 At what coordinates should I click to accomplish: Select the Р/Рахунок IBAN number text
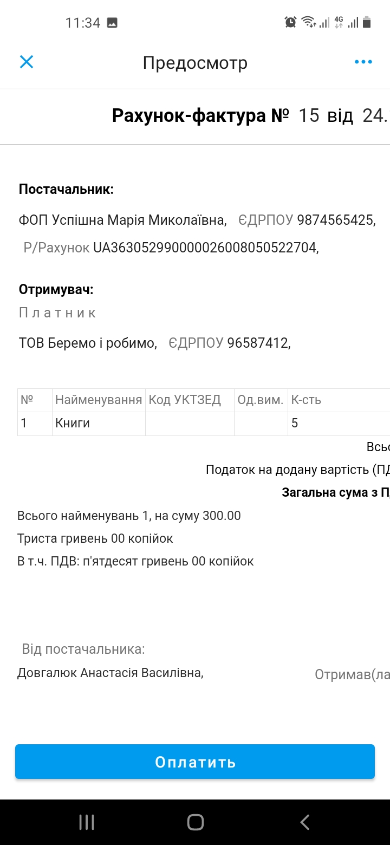point(206,248)
